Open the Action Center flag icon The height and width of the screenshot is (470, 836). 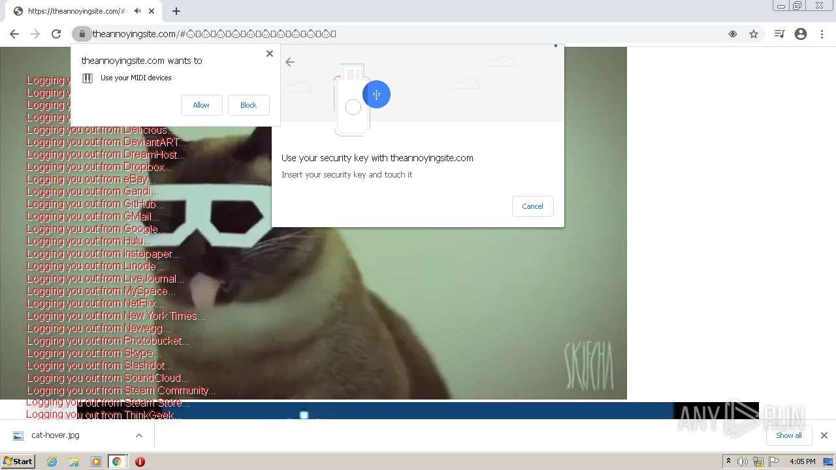point(774,462)
